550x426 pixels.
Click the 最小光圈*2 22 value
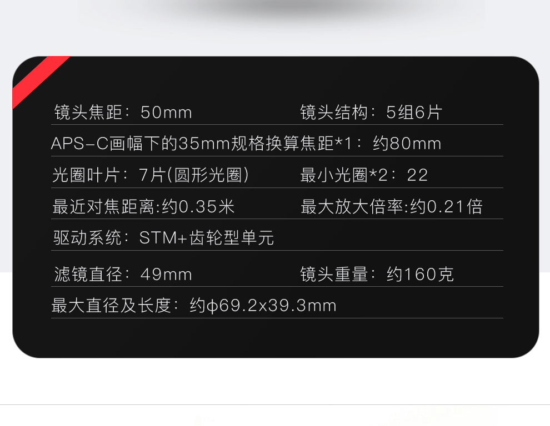point(364,175)
